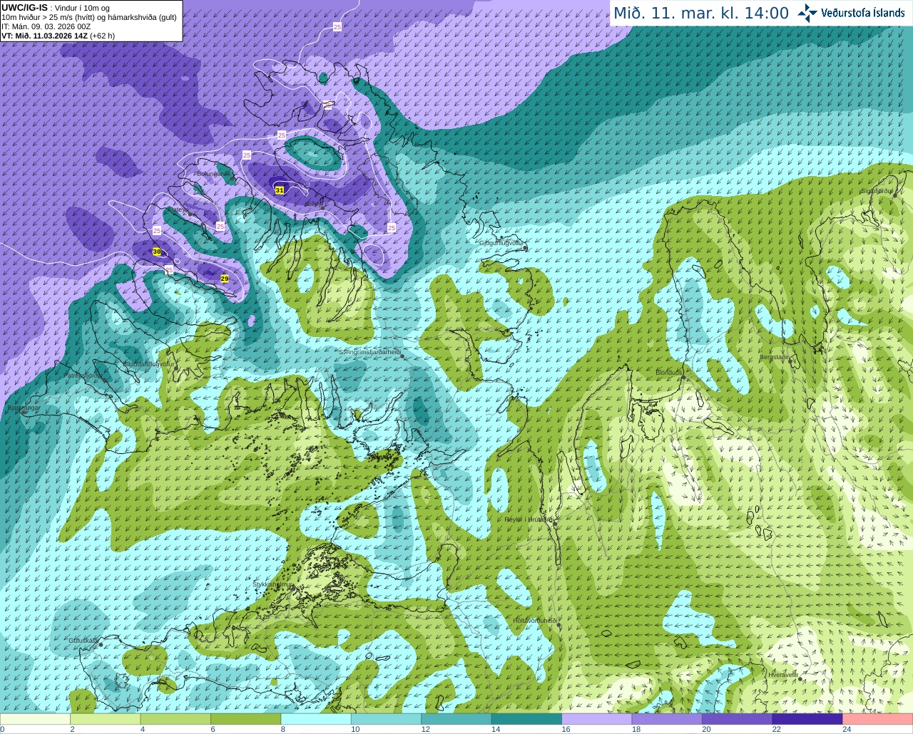Click the 'IT: Mán. 09. 03. 2026 00Z' line
The image size is (913, 734).
point(46,26)
